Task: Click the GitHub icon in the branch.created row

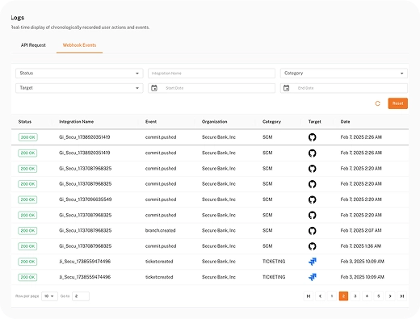Action: [312, 231]
